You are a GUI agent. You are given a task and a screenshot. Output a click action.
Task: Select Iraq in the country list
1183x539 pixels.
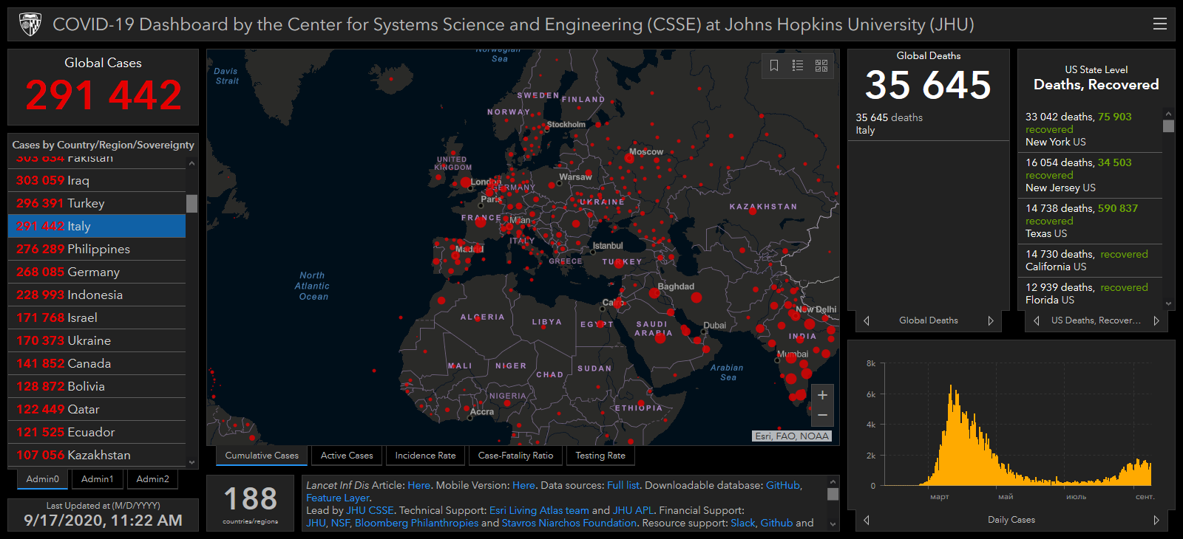[97, 180]
